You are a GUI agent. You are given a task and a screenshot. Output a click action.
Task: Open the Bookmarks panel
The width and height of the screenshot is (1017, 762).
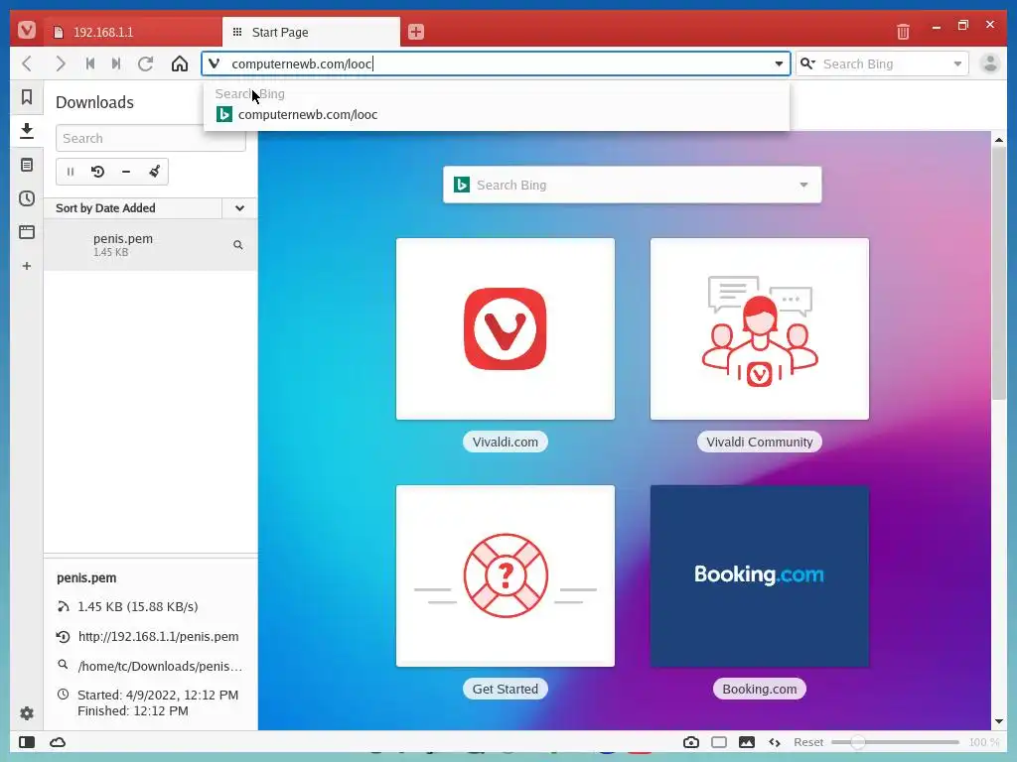[x=27, y=97]
